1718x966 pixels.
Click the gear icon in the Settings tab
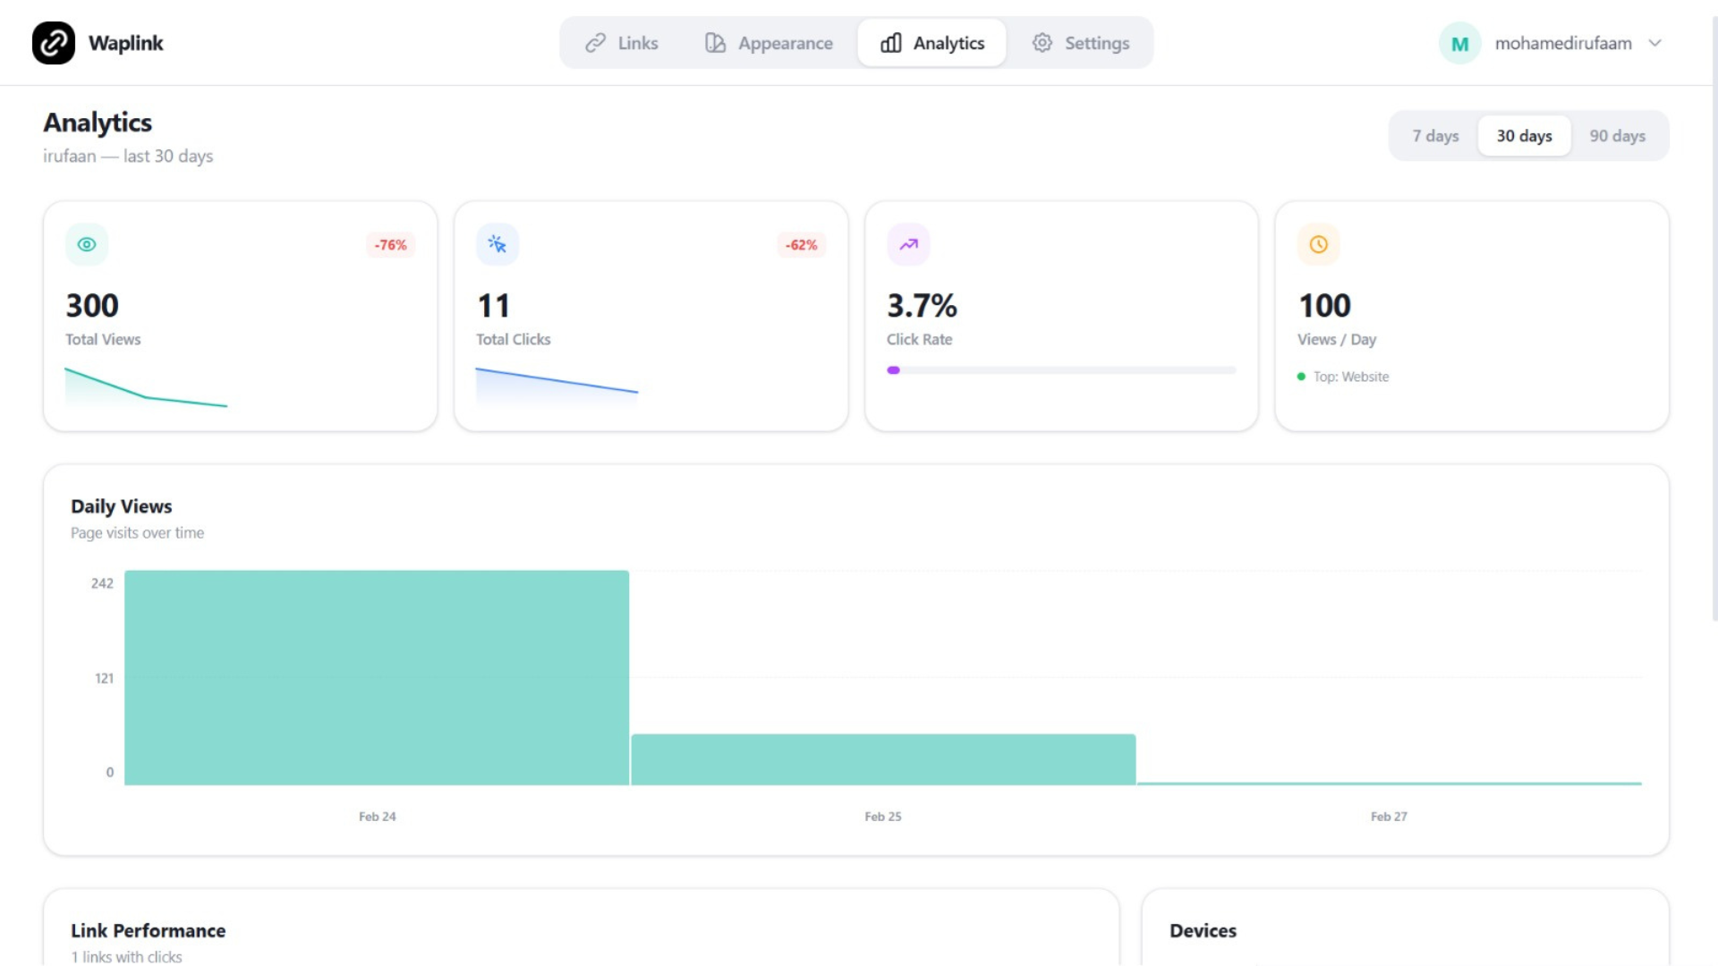pos(1042,43)
